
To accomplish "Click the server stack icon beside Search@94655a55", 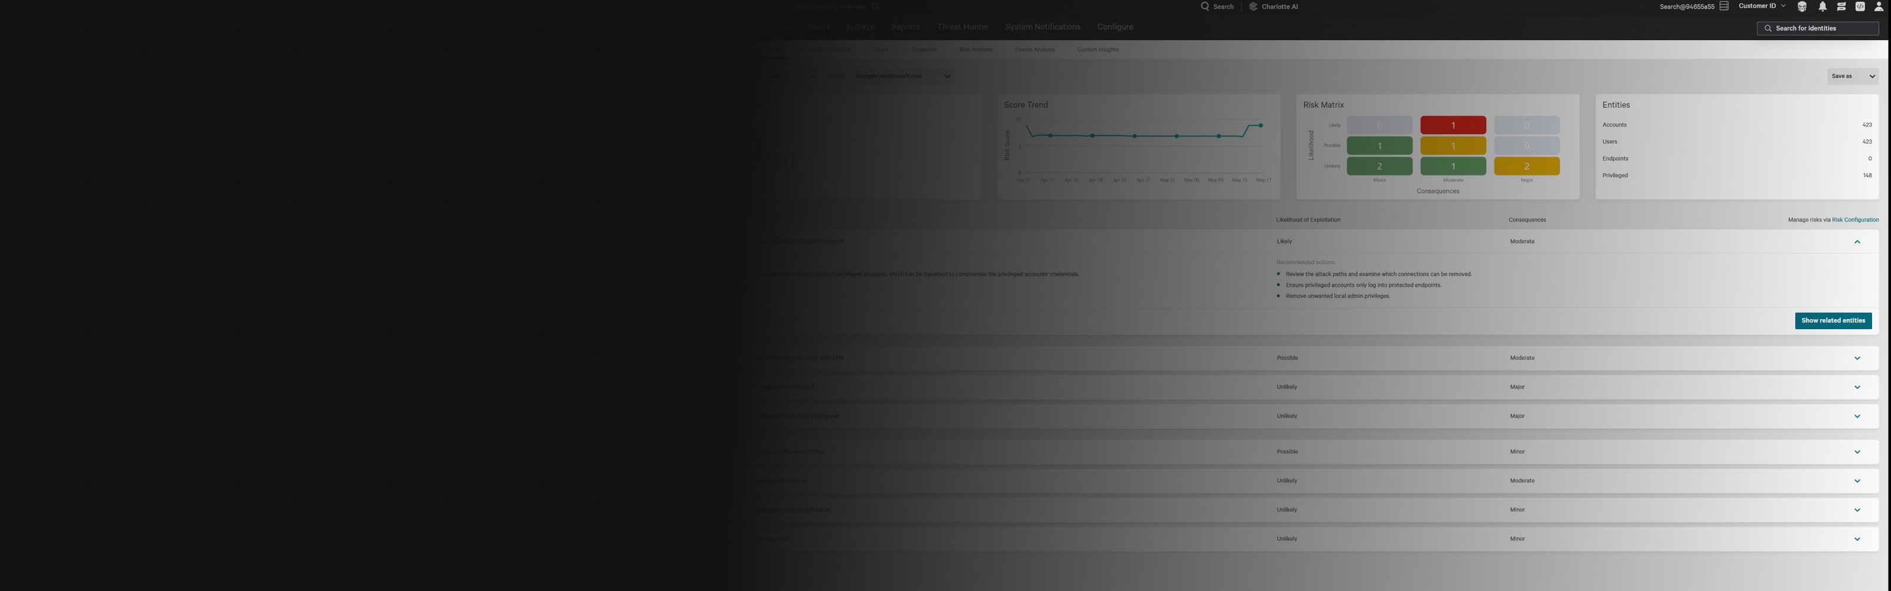I will [x=1724, y=7].
